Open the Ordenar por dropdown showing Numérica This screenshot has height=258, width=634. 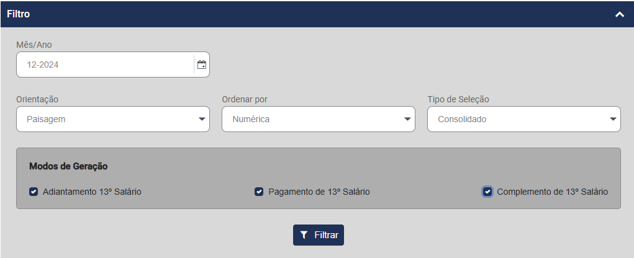click(310, 119)
